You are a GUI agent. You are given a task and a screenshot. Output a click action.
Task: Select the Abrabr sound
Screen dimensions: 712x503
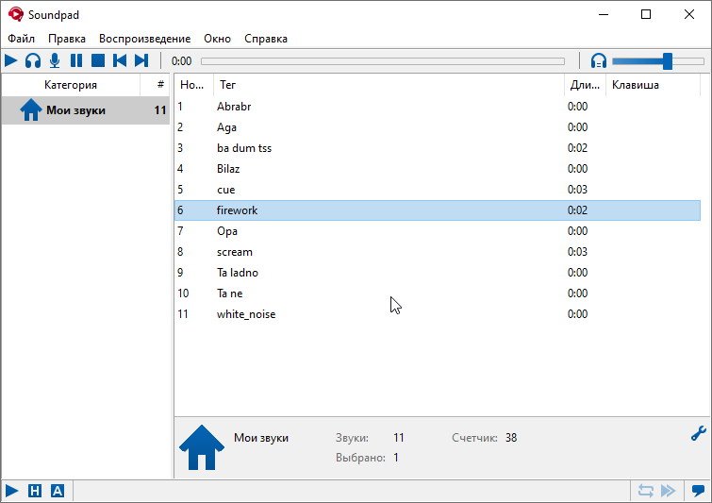tap(438, 107)
